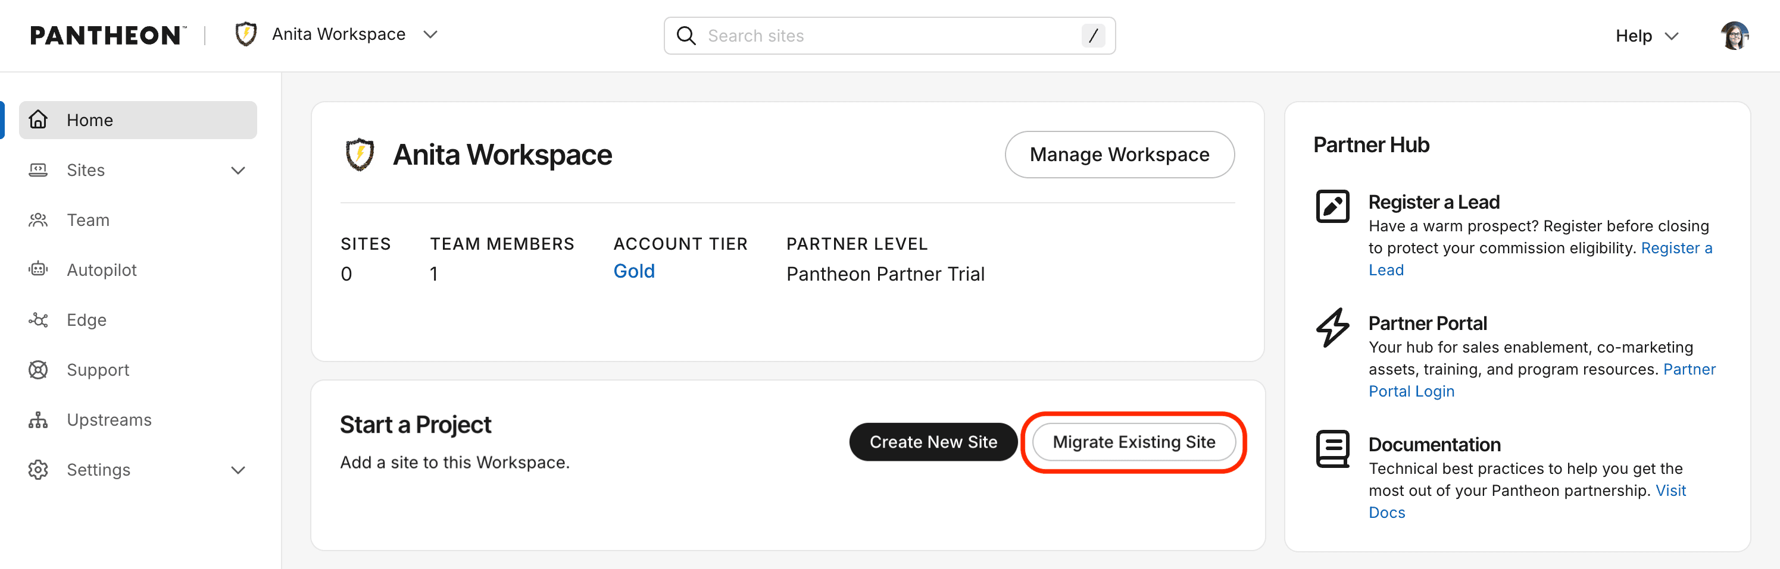The width and height of the screenshot is (1780, 569).
Task: Open the Gold account tier link
Action: [633, 271]
